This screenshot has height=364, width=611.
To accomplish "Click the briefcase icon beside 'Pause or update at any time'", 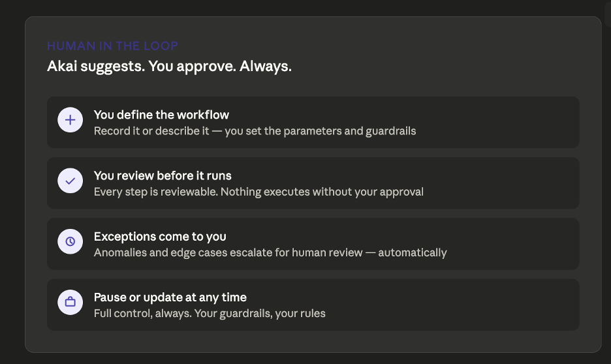I will coord(70,302).
